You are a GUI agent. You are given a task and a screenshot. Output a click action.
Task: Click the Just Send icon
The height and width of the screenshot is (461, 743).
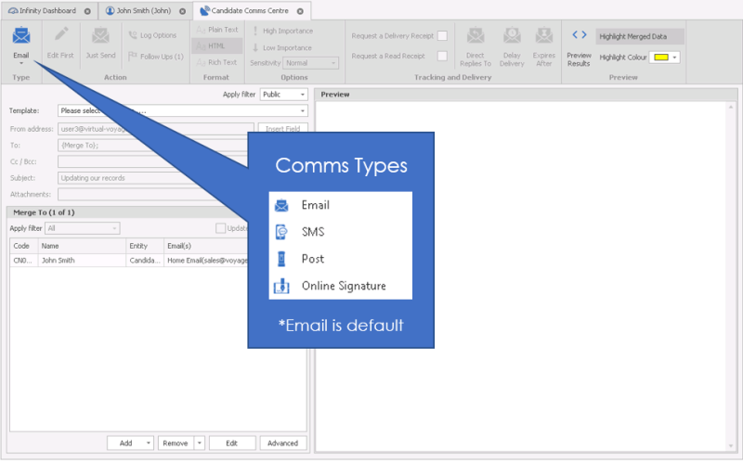100,37
